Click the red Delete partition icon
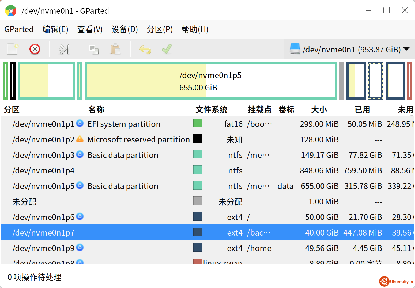This screenshot has width=415, height=288. [35, 49]
